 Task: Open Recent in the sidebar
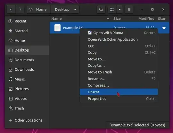(27, 21)
